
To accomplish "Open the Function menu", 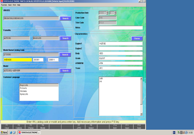I will pos(4,5).
